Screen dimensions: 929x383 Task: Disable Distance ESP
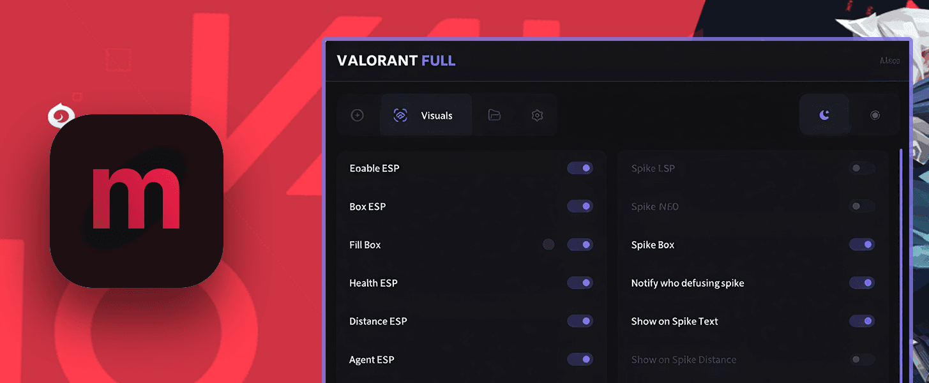580,321
